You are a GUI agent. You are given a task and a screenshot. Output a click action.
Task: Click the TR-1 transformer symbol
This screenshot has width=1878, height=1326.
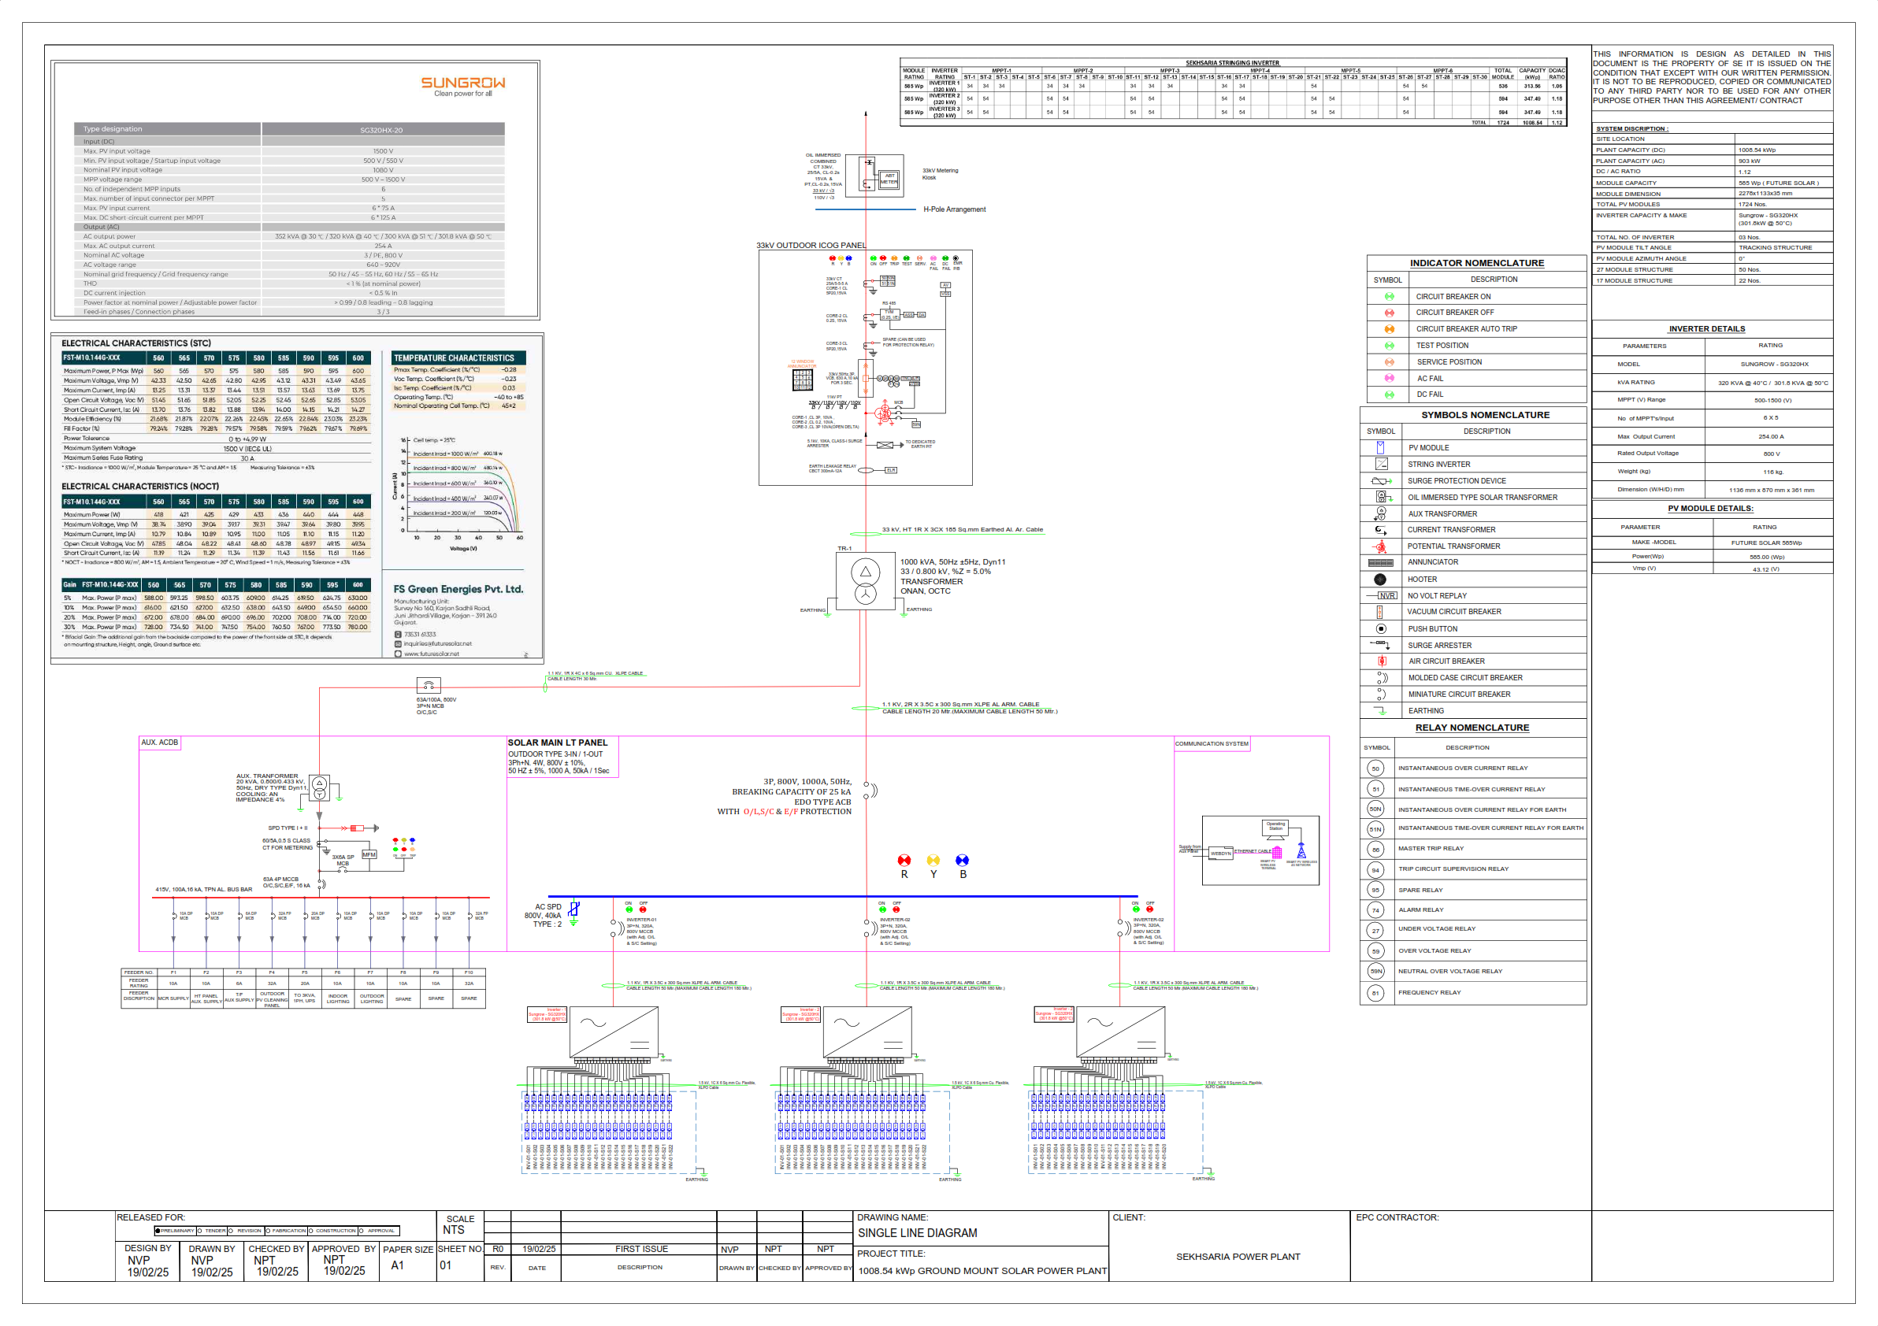[x=865, y=581]
